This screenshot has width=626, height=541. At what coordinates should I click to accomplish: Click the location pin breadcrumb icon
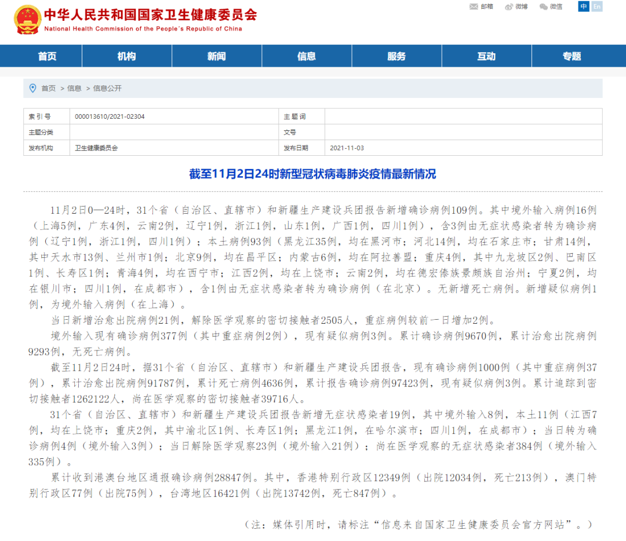tap(32, 89)
